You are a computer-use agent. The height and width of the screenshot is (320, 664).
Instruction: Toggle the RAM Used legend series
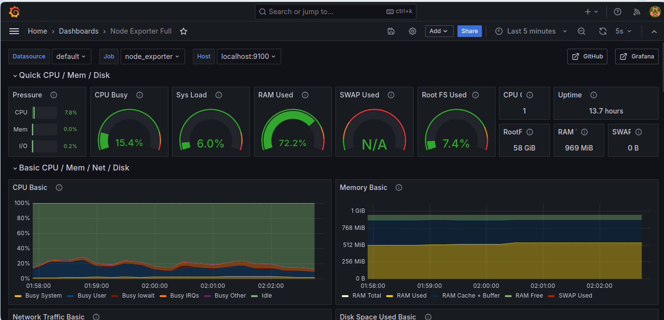pyautogui.click(x=407, y=296)
